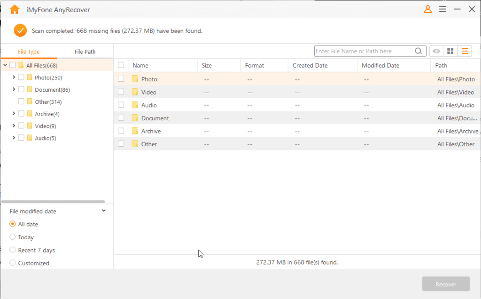Check the Audio(5) tree checkbox
The image size is (481, 299).
click(x=21, y=138)
